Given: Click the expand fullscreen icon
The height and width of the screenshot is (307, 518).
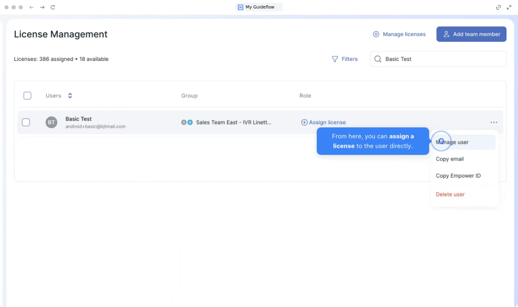Looking at the screenshot, I should tap(509, 7).
